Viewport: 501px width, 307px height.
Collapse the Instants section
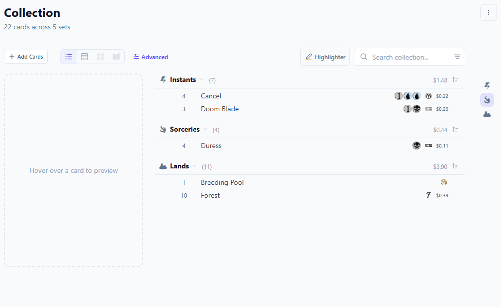[201, 80]
